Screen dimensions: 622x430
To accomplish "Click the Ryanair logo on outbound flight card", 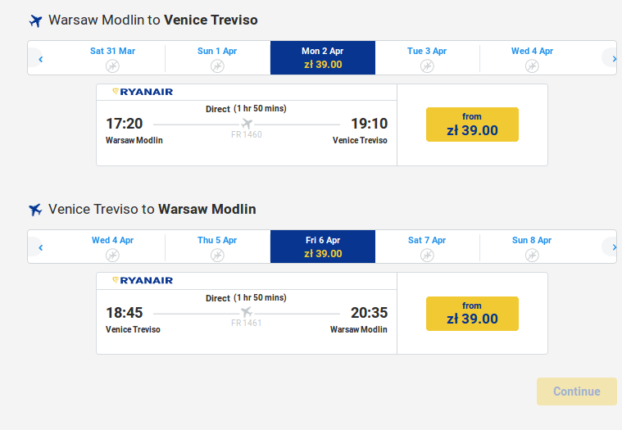I will pos(143,92).
